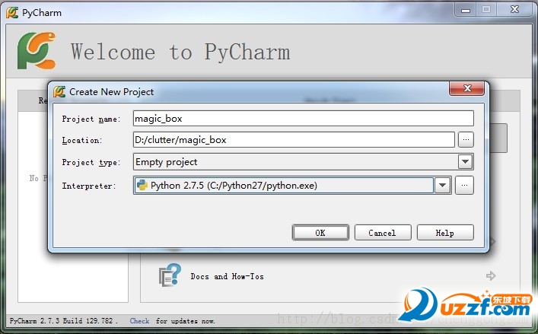Screen dimensions: 538x334
Task: Click the arrow next to Docs and How-Tos
Action: (x=491, y=275)
